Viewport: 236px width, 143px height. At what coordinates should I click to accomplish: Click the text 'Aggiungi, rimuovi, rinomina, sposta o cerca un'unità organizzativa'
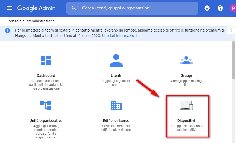pyautogui.click(x=46, y=131)
